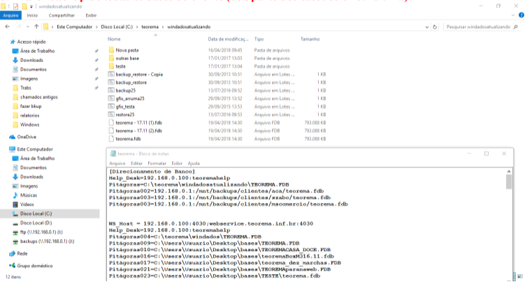
Task: Expand the ribbon using the chevron
Action: (513, 15)
